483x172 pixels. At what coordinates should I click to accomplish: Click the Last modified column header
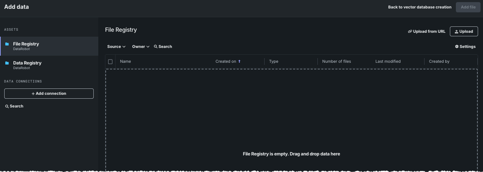tap(388, 61)
